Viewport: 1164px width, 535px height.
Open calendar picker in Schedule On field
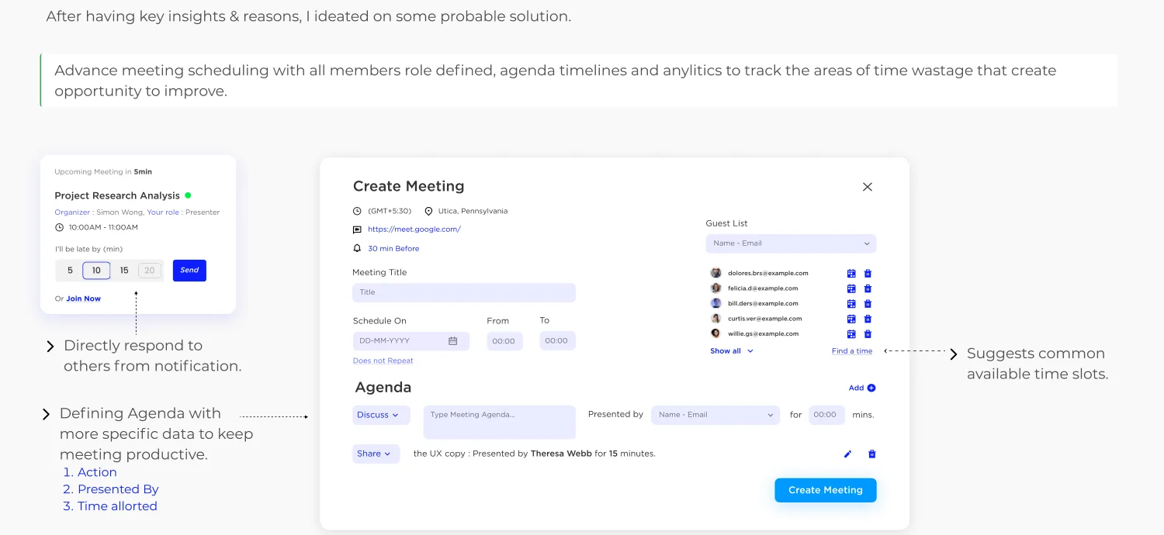pyautogui.click(x=453, y=341)
